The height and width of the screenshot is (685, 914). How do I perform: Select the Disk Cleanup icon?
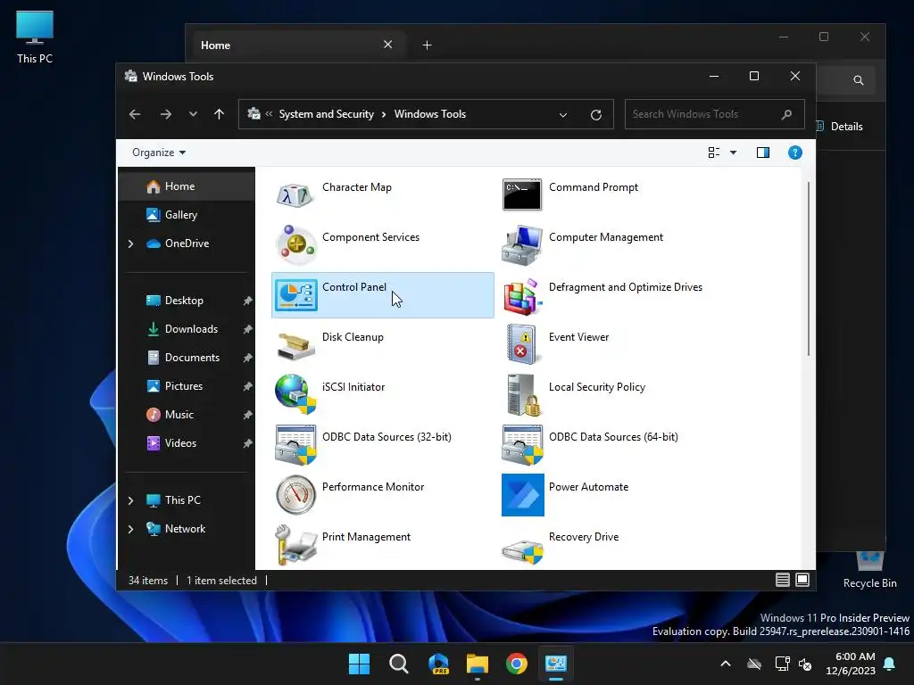(x=295, y=345)
